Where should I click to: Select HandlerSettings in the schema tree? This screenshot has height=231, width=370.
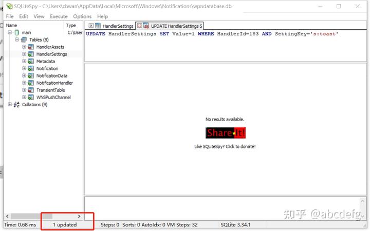tap(52, 54)
